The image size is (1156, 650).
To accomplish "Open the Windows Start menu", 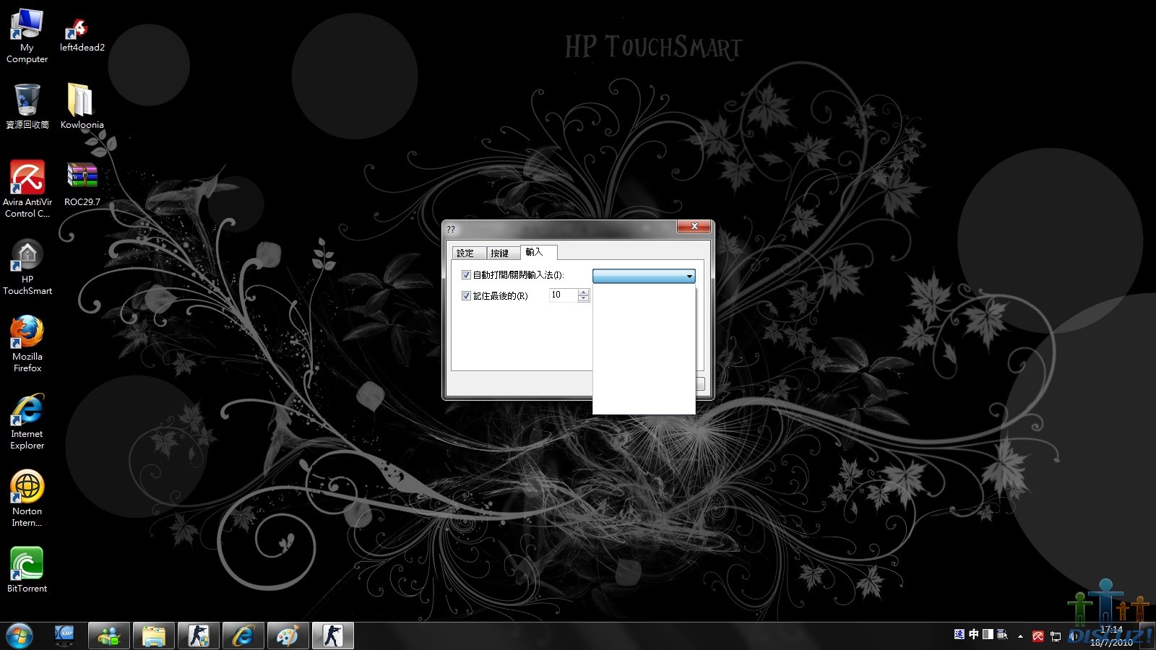I will (x=20, y=636).
